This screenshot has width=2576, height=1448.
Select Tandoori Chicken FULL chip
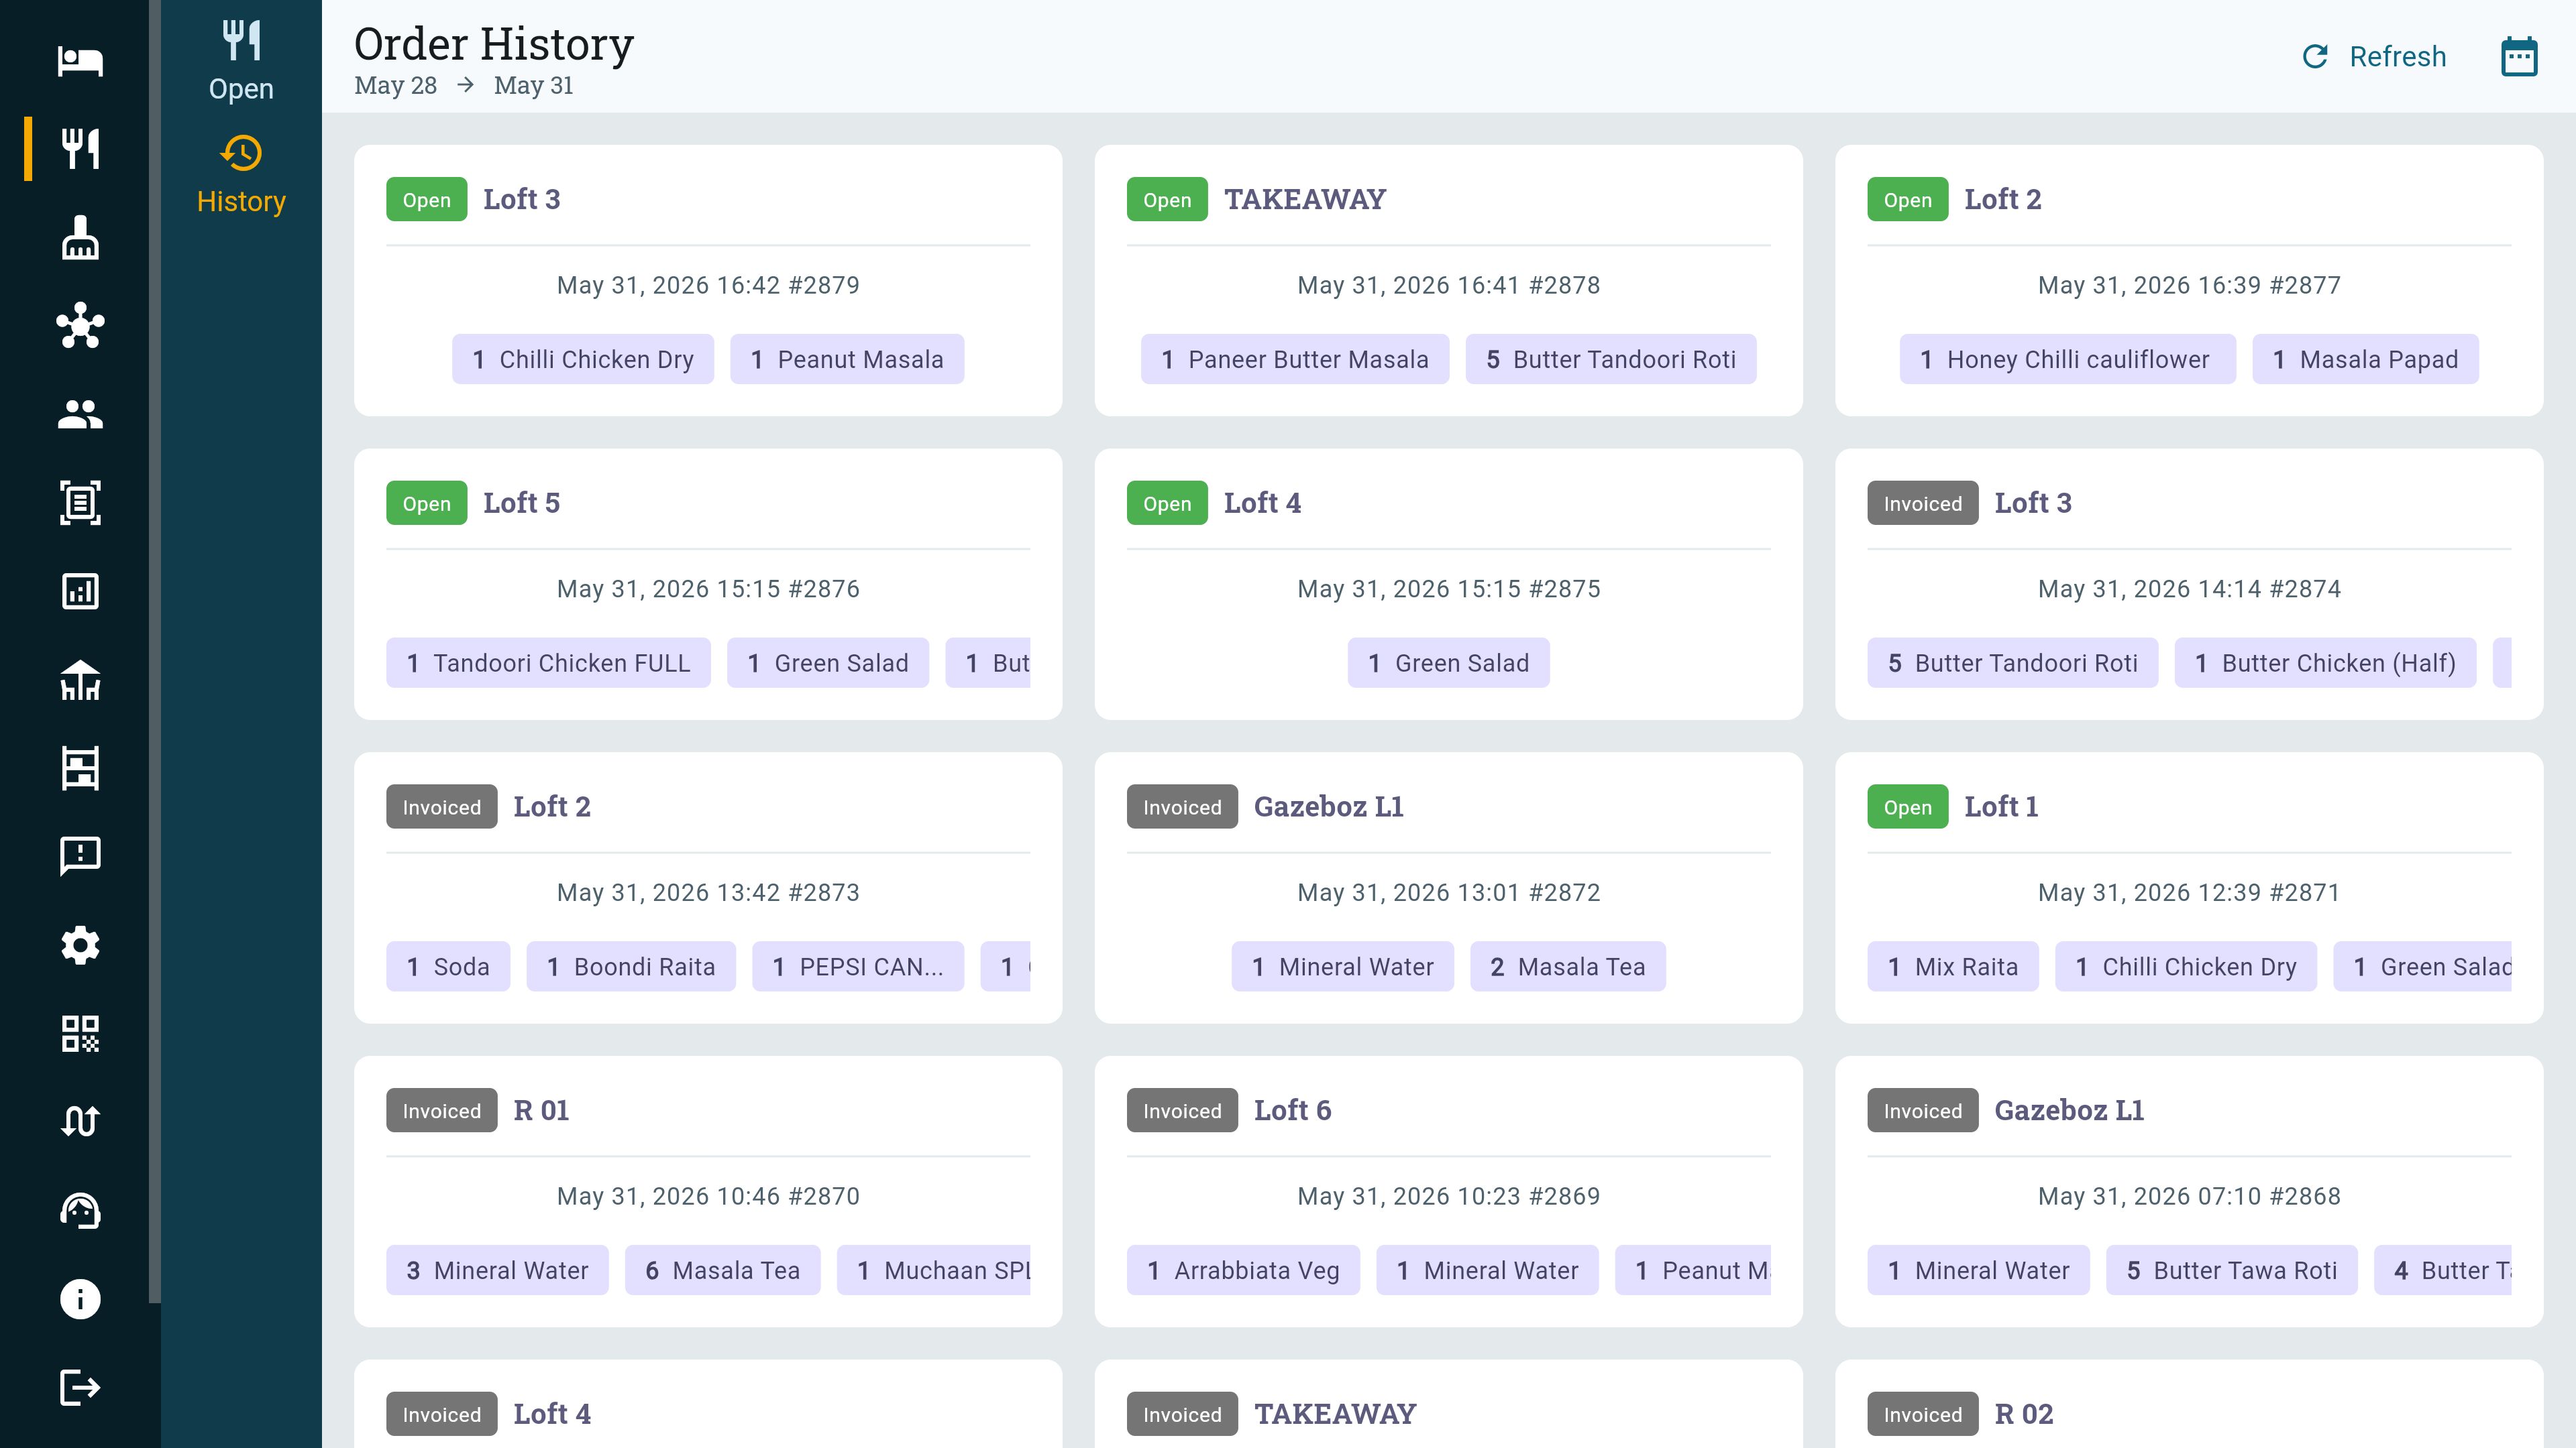coord(548,664)
